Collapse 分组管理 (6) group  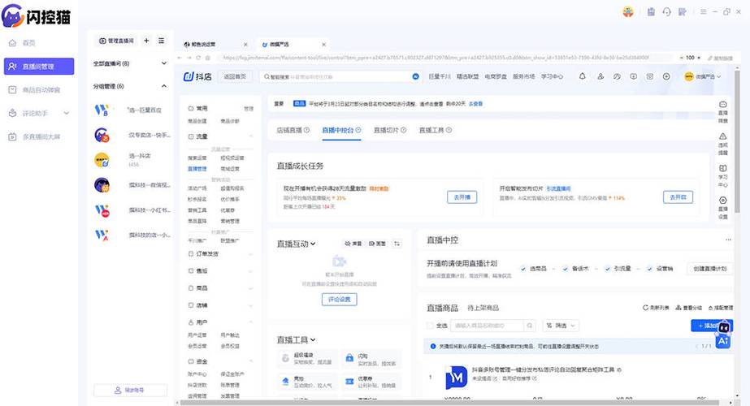pyautogui.click(x=164, y=86)
